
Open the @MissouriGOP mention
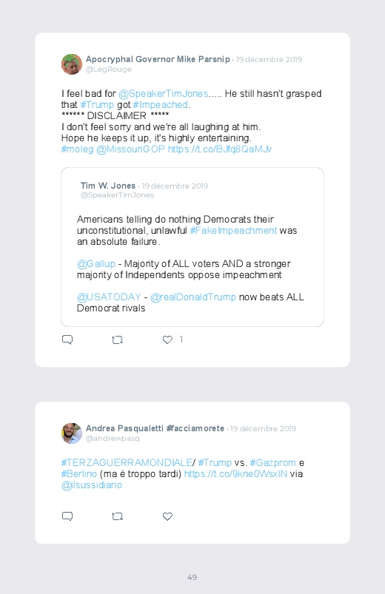(x=130, y=149)
